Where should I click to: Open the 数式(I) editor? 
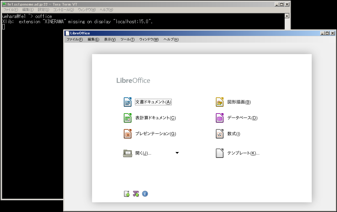click(234, 134)
